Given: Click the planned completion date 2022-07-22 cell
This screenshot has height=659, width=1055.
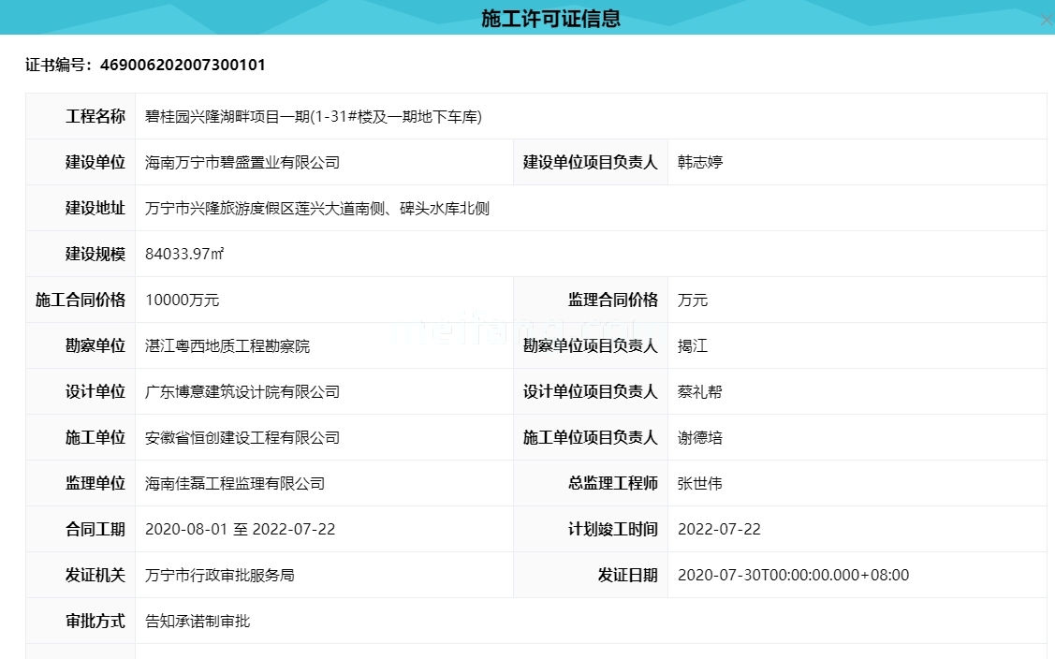Looking at the screenshot, I should tap(718, 529).
